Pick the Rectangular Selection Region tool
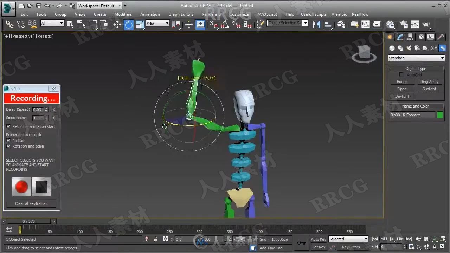This screenshot has height=253, width=450. (92, 24)
